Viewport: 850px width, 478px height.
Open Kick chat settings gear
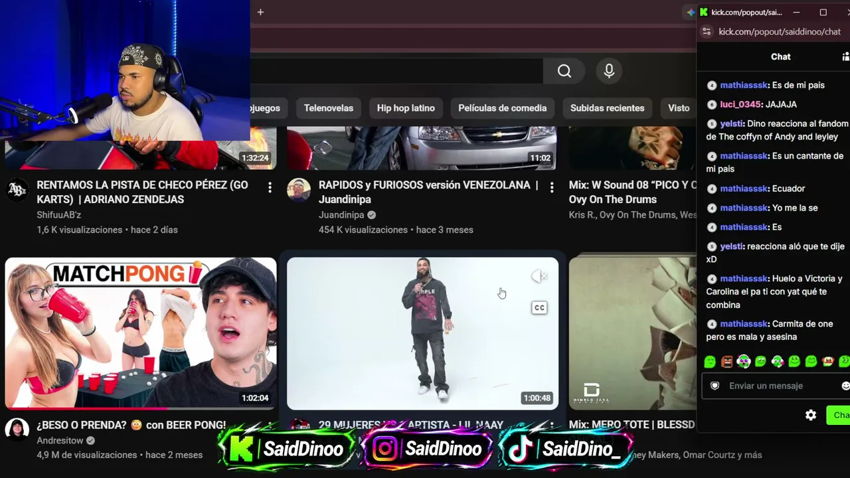pos(811,415)
